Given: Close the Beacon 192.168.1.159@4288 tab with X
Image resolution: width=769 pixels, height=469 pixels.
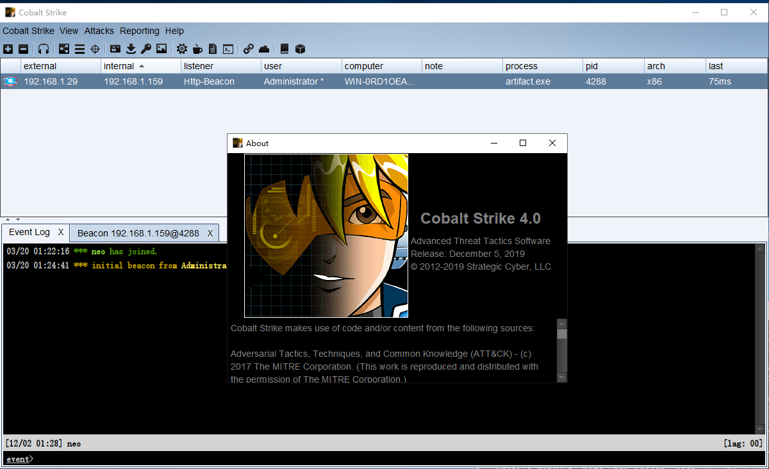Looking at the screenshot, I should (x=210, y=233).
